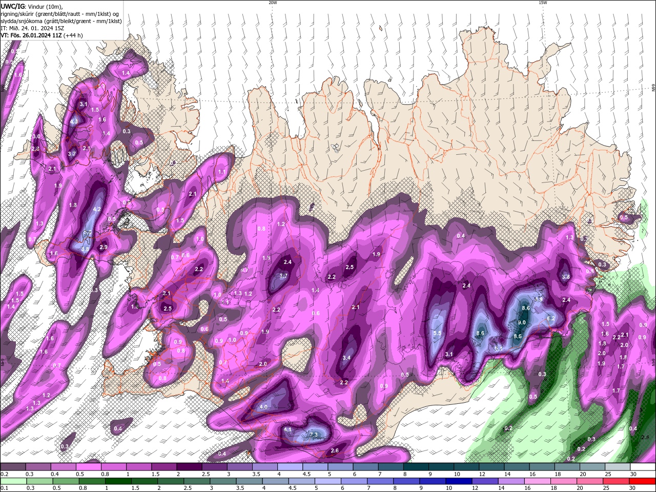The width and height of the screenshot is (656, 492).
Task: Pick the upper legend swatch starting at 0.5
Action: coord(88,467)
